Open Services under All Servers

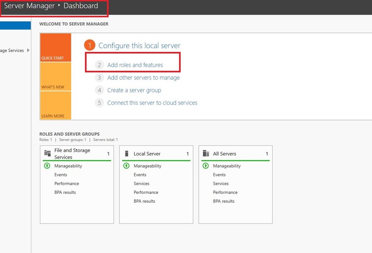(x=220, y=184)
